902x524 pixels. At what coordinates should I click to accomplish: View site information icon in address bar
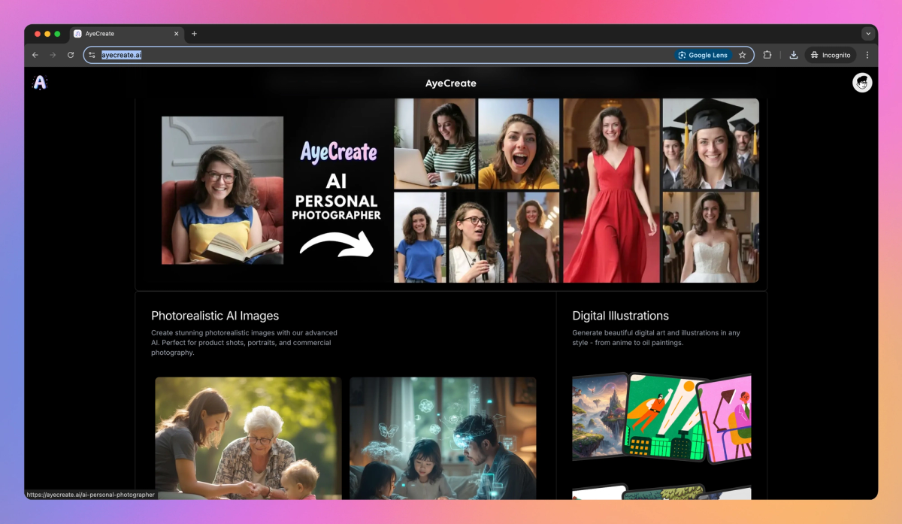92,55
